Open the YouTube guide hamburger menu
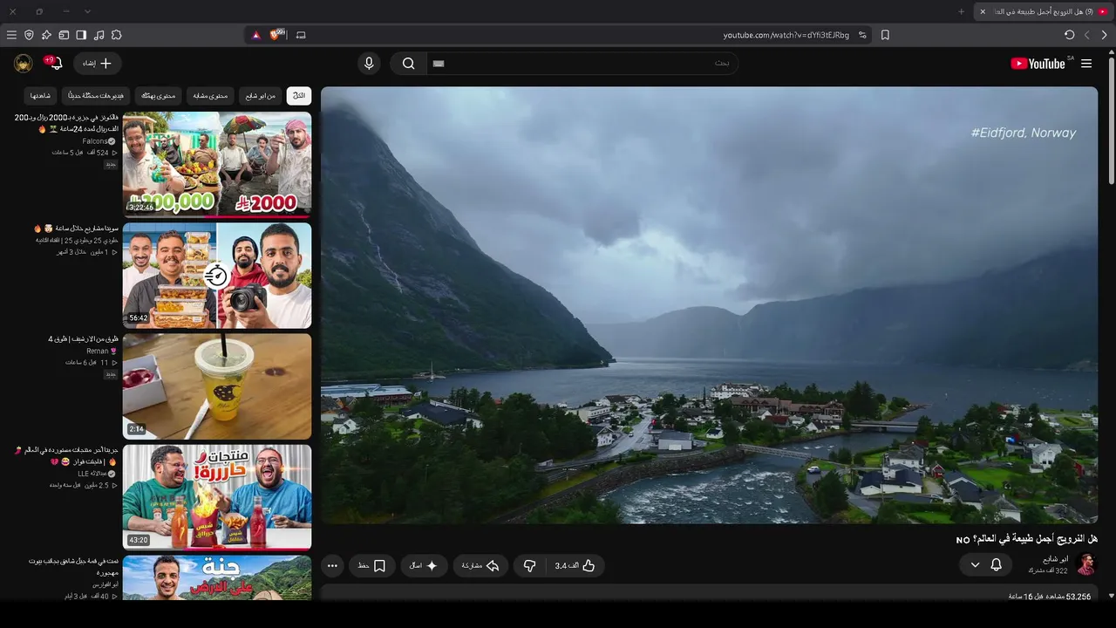 [1086, 64]
